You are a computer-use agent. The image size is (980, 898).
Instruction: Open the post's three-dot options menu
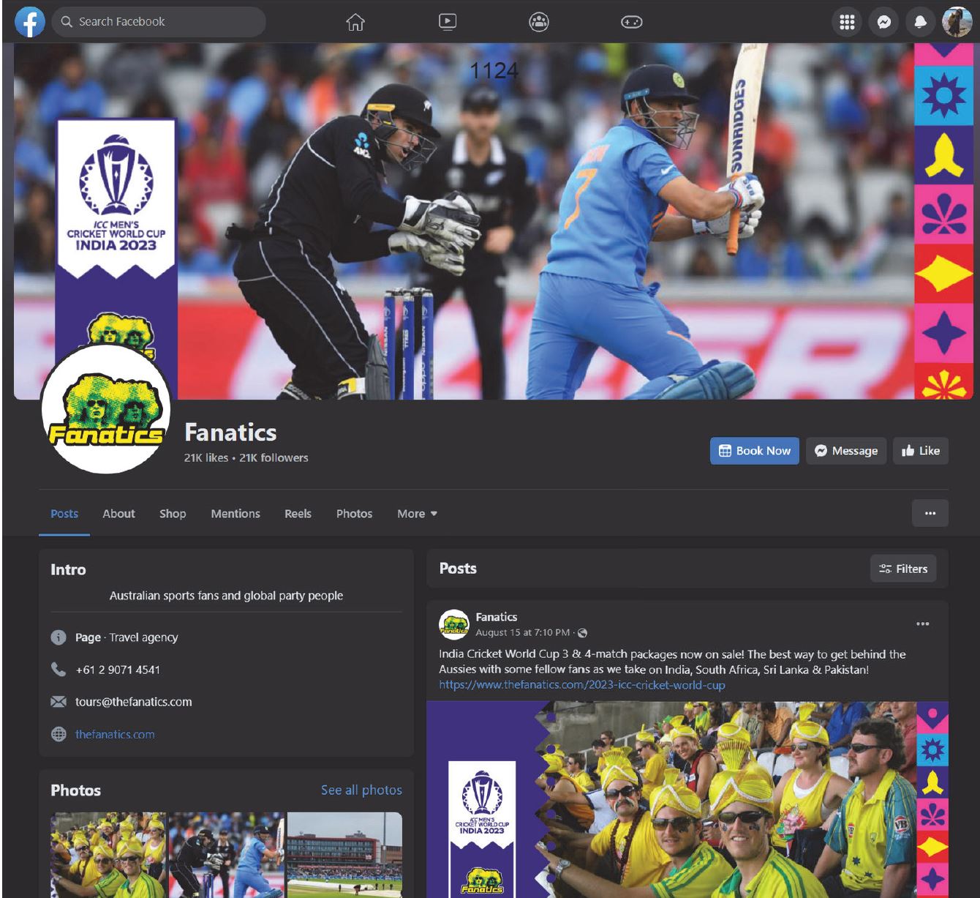(923, 624)
